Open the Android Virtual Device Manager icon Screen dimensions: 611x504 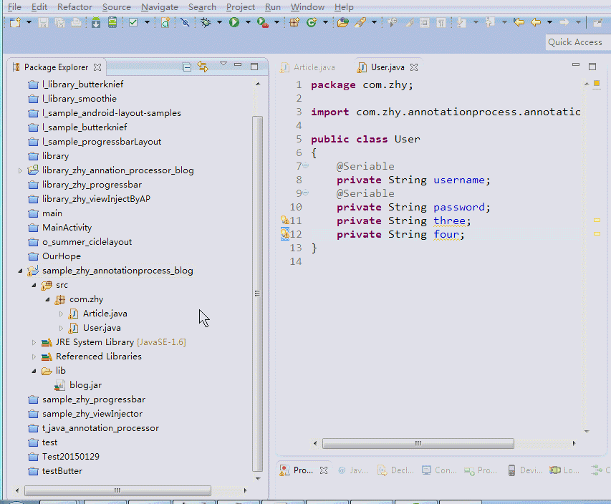(112, 23)
